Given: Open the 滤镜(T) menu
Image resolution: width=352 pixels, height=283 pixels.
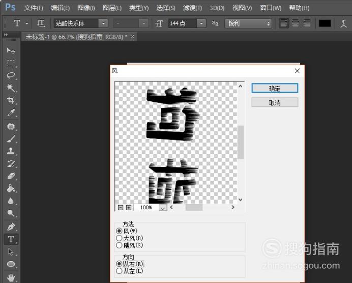Looking at the screenshot, I should point(192,8).
